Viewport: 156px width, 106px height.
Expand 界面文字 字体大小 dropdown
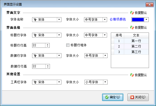coord(105,19)
